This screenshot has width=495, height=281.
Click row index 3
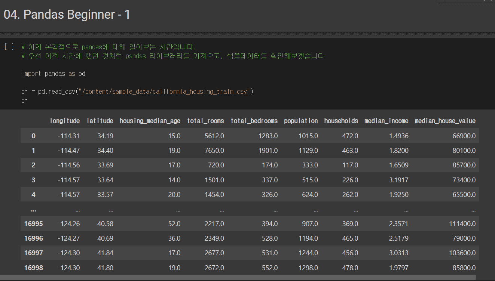33,180
